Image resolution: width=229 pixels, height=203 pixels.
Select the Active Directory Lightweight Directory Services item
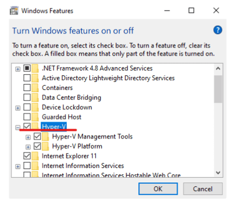[x=108, y=78]
